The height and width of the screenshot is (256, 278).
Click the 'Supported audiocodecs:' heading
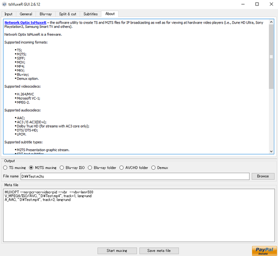tap(23, 110)
